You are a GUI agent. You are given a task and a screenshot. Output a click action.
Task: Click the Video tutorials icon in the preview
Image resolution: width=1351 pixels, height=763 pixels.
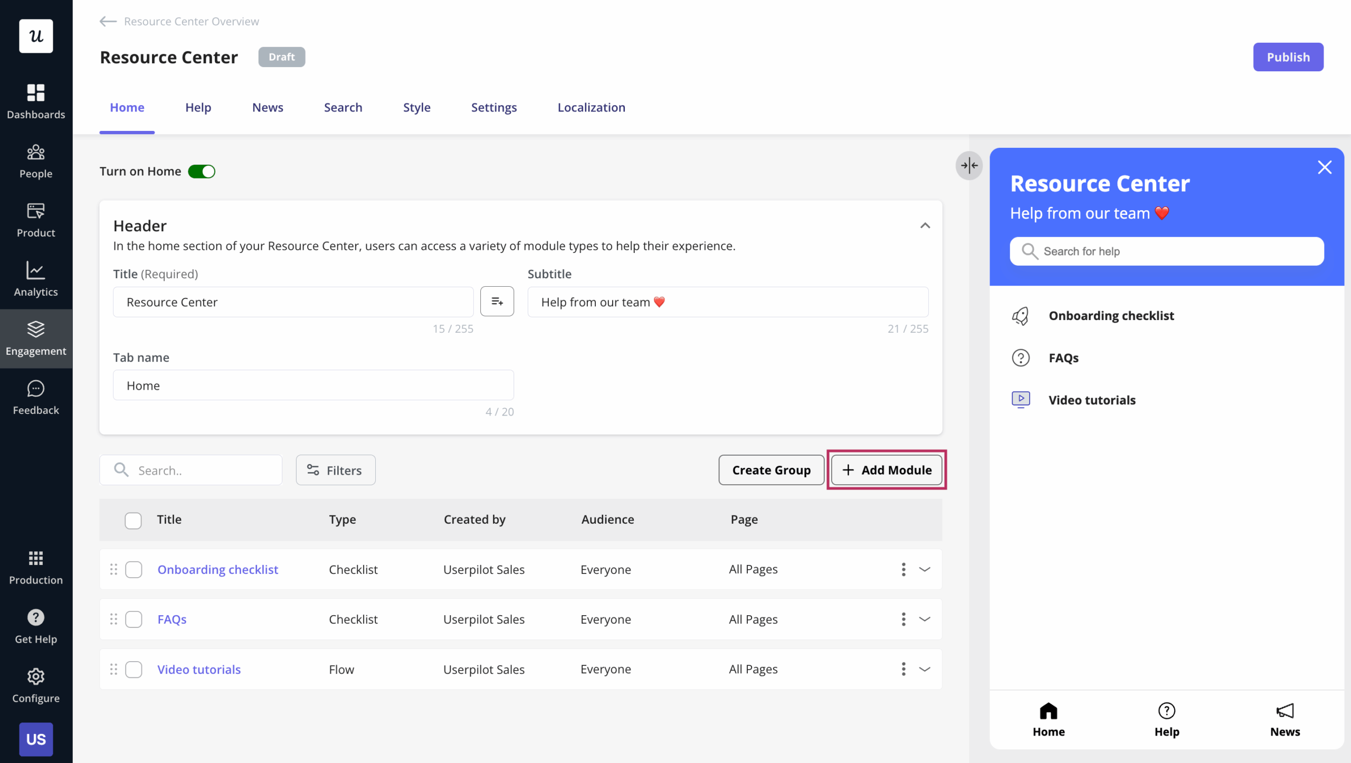(1021, 399)
